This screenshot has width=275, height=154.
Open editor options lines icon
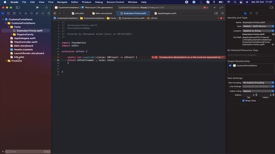(x=216, y=13)
